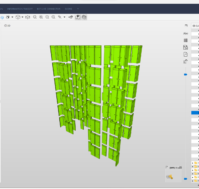Screen dimensions: 199x189
Task: Click the upper blue slider handle
Action: (186, 75)
